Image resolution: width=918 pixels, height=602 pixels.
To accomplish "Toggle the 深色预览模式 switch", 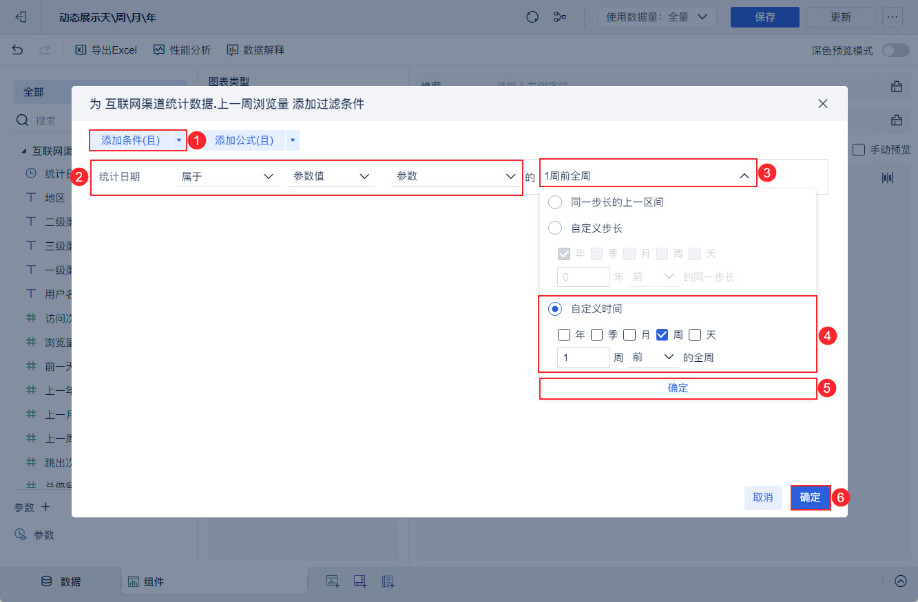I will (895, 50).
